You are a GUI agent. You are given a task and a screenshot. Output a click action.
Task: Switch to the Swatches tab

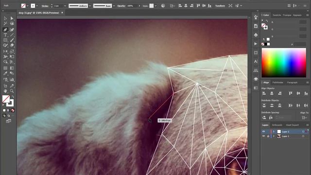click(x=276, y=15)
